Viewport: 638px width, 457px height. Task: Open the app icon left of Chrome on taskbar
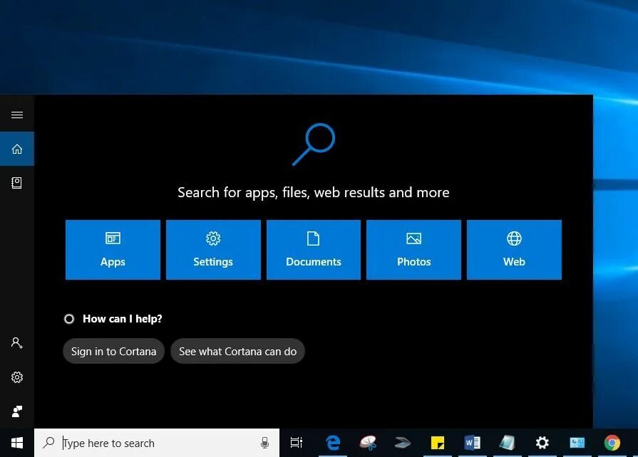577,442
